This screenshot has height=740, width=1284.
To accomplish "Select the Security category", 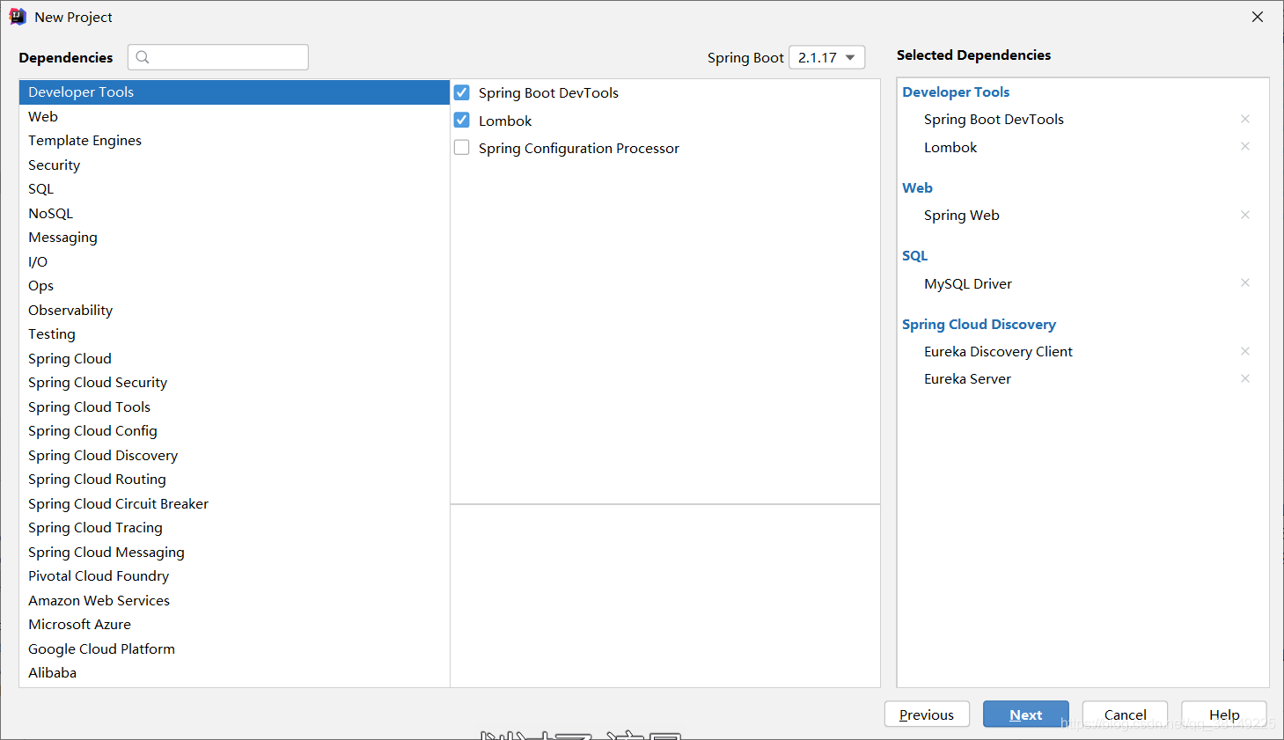I will [x=234, y=165].
